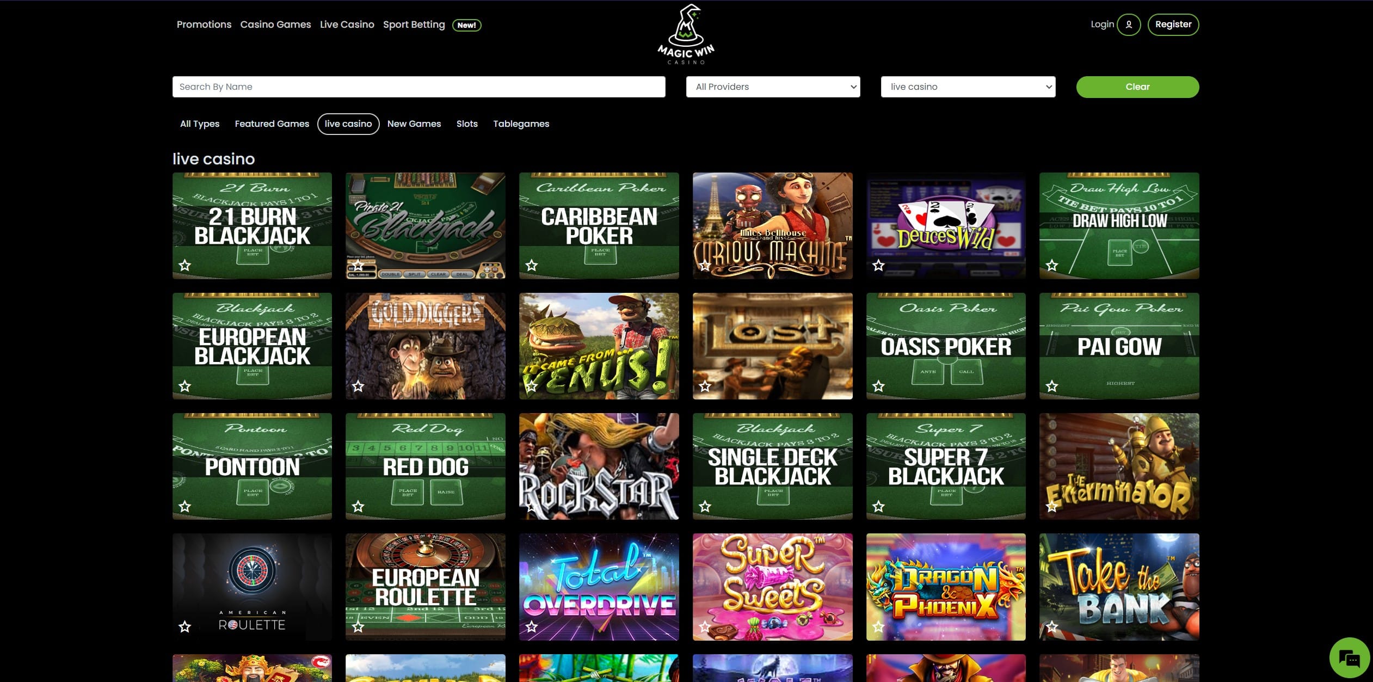The width and height of the screenshot is (1373, 682).
Task: Open the live casino category dropdown
Action: pos(968,87)
